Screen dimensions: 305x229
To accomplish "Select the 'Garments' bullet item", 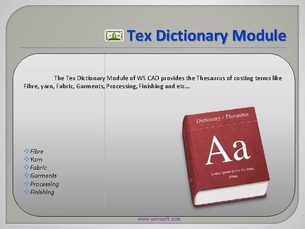I will click(x=40, y=176).
